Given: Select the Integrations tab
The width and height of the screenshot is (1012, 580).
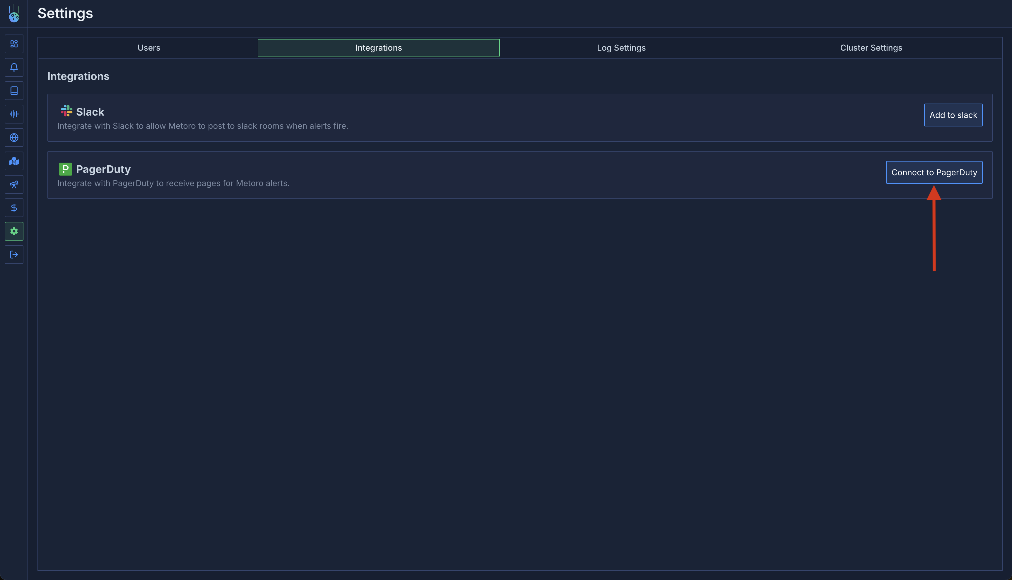Looking at the screenshot, I should click(378, 47).
